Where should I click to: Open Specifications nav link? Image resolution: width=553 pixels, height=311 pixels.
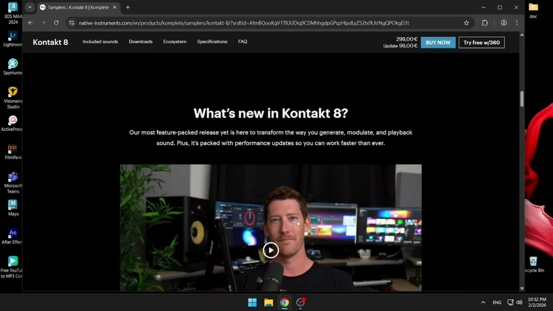pyautogui.click(x=212, y=41)
